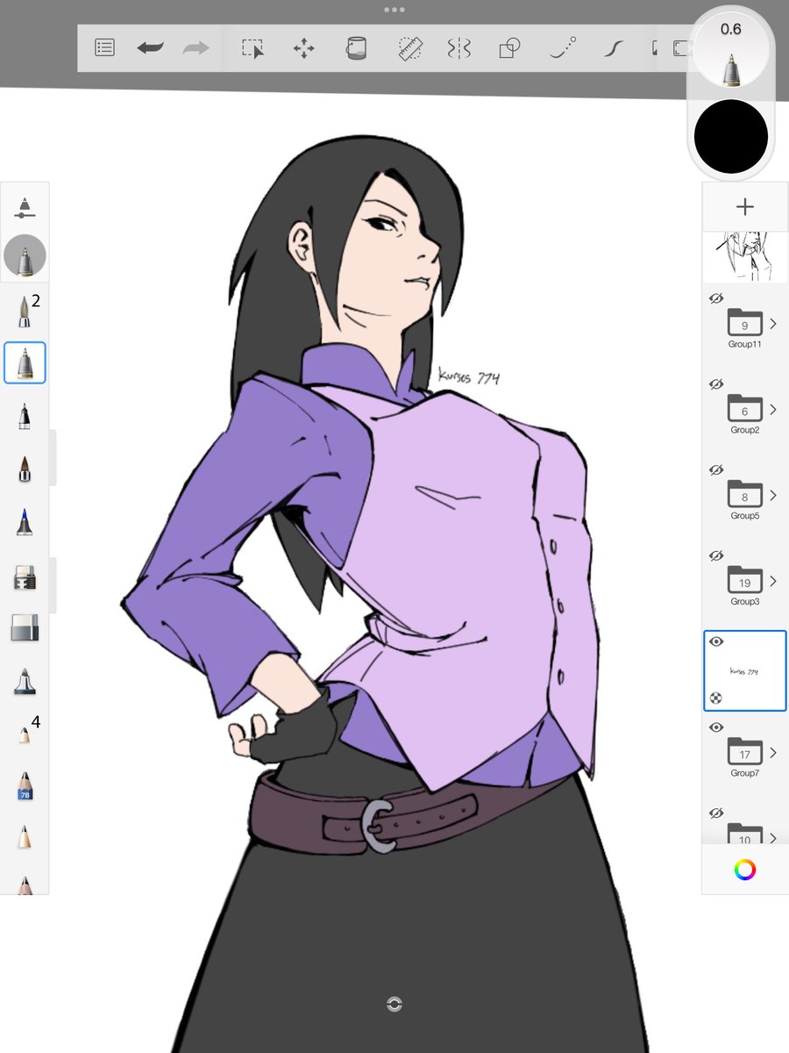Expand Group11 chevron
The width and height of the screenshot is (789, 1053).
click(773, 324)
